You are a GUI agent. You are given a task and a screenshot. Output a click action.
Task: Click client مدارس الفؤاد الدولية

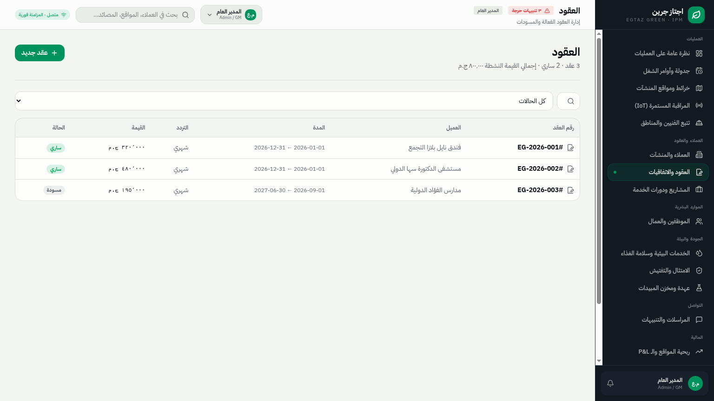(x=436, y=190)
